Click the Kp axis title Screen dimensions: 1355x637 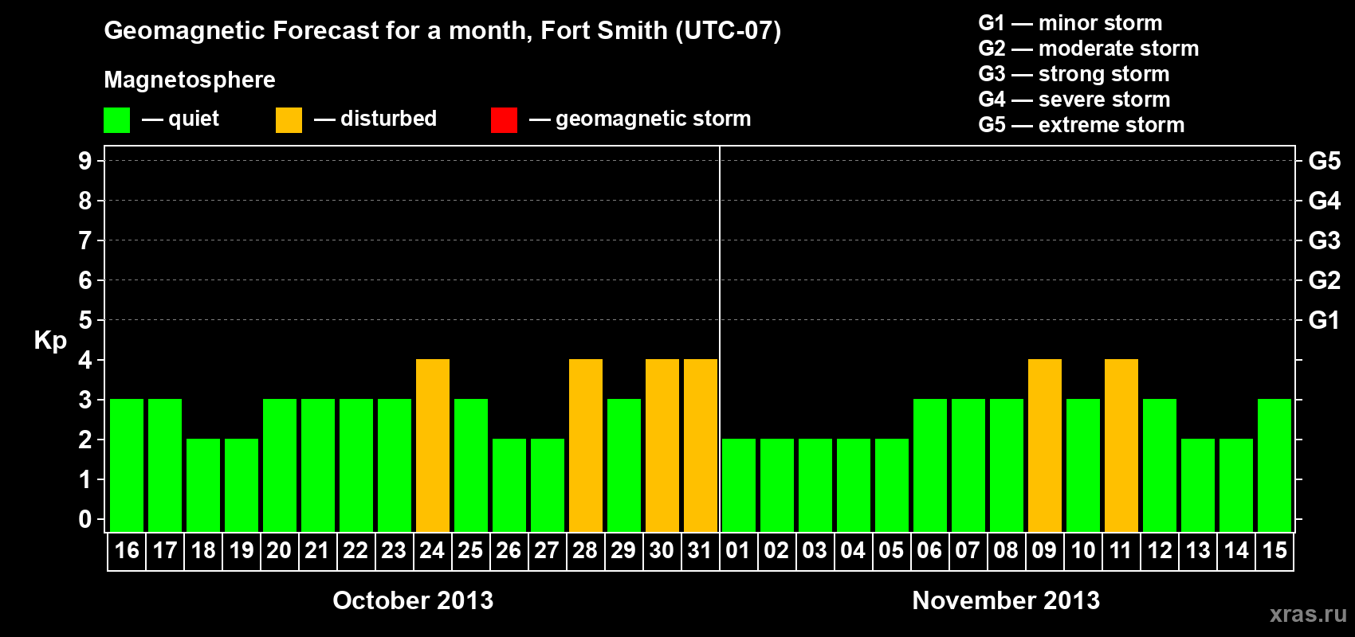[x=50, y=341]
